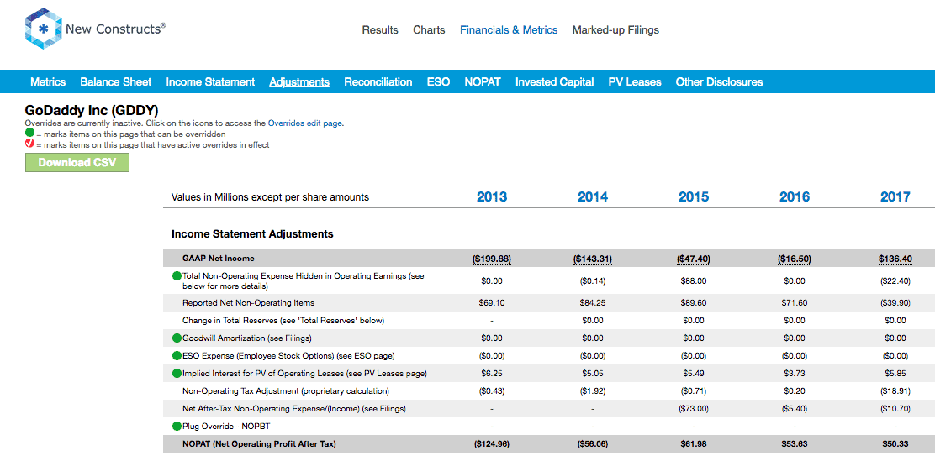This screenshot has height=461, width=935.
Task: Click the Income Statement Adjustments section heading
Action: tap(252, 234)
